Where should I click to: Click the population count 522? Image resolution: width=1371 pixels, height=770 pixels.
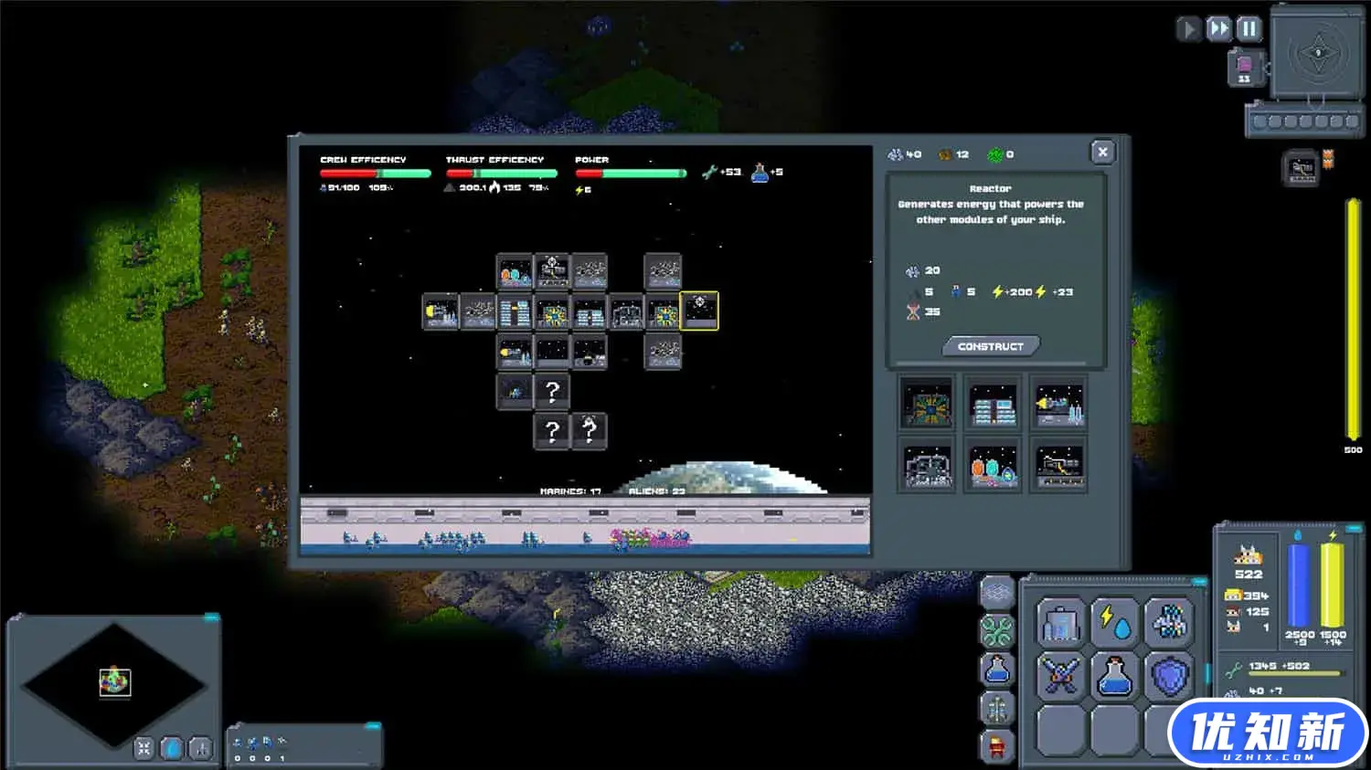[x=1249, y=575]
